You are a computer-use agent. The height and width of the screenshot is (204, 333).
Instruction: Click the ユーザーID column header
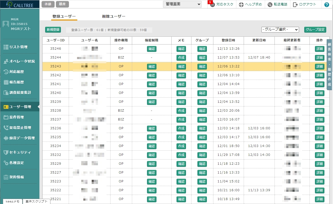tap(56, 40)
